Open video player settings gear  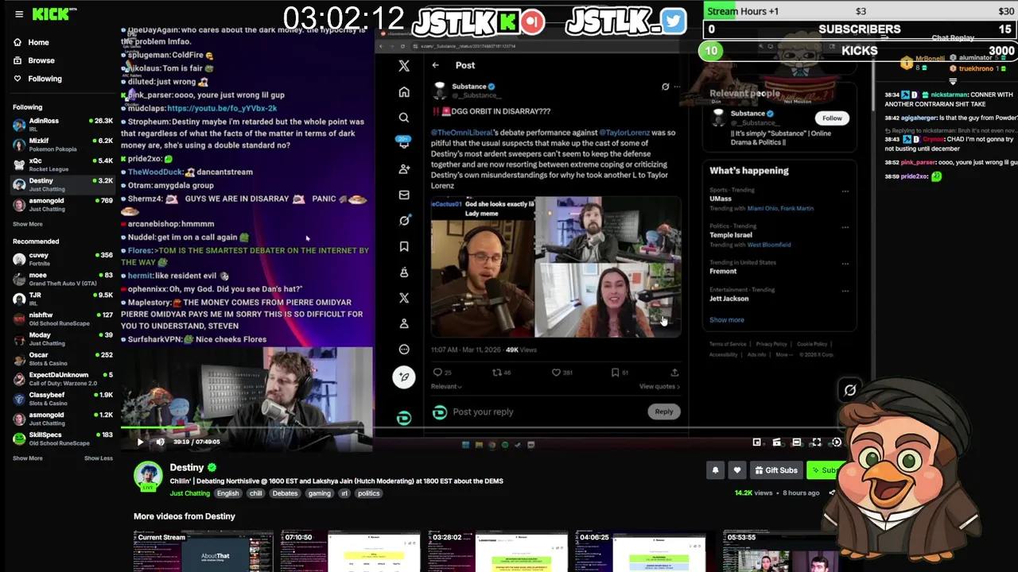click(x=836, y=443)
